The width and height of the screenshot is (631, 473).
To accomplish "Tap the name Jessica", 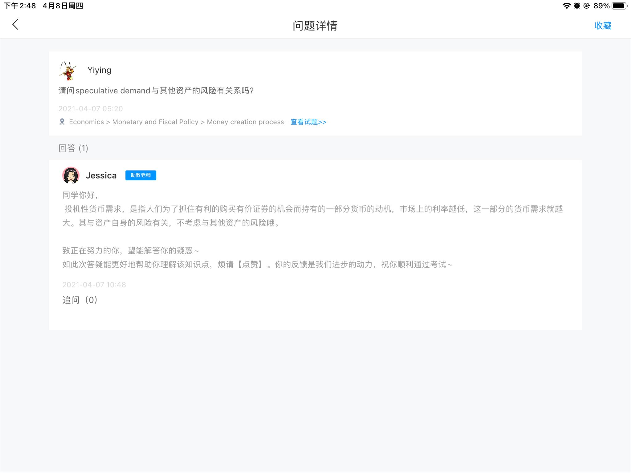I will [x=101, y=176].
